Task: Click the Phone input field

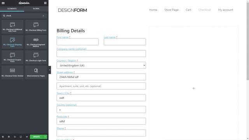Action: point(101,133)
